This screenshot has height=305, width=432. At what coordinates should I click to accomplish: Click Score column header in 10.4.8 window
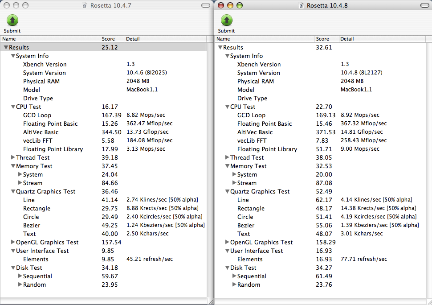click(x=326, y=39)
